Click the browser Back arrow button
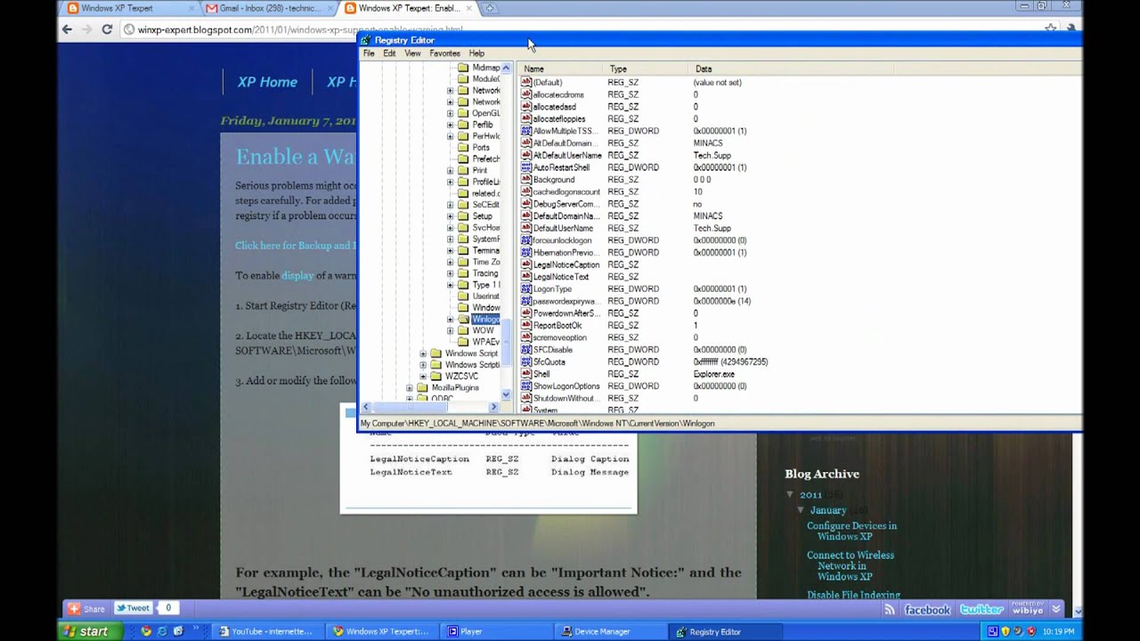Image resolution: width=1140 pixels, height=641 pixels. 67,29
